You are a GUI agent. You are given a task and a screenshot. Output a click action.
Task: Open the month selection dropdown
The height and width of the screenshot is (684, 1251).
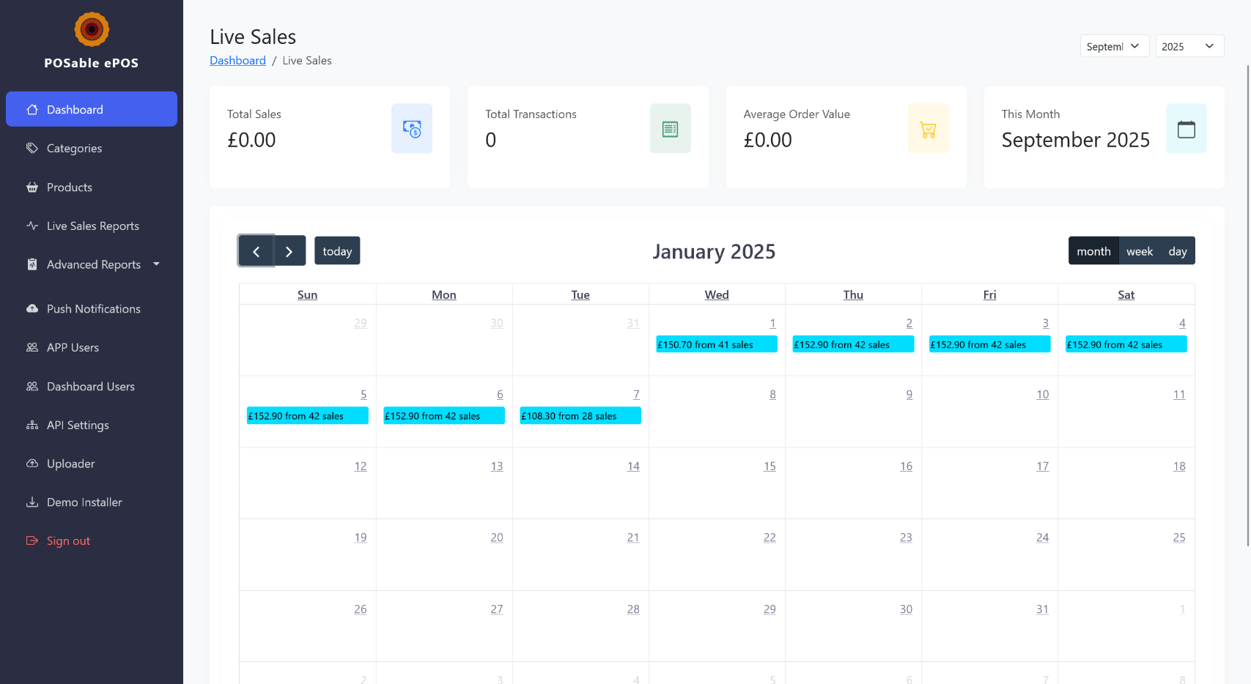(x=1114, y=46)
